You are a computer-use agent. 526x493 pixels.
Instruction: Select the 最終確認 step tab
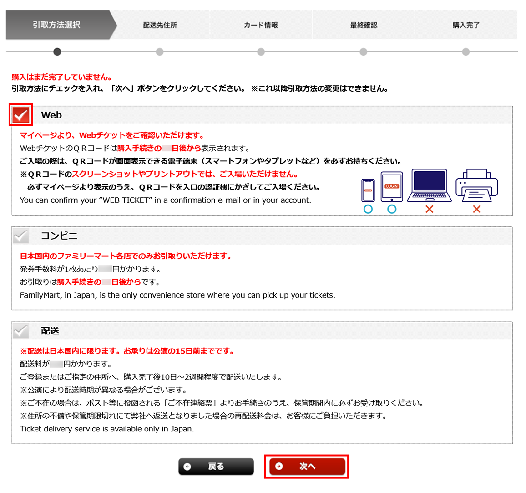click(x=363, y=25)
